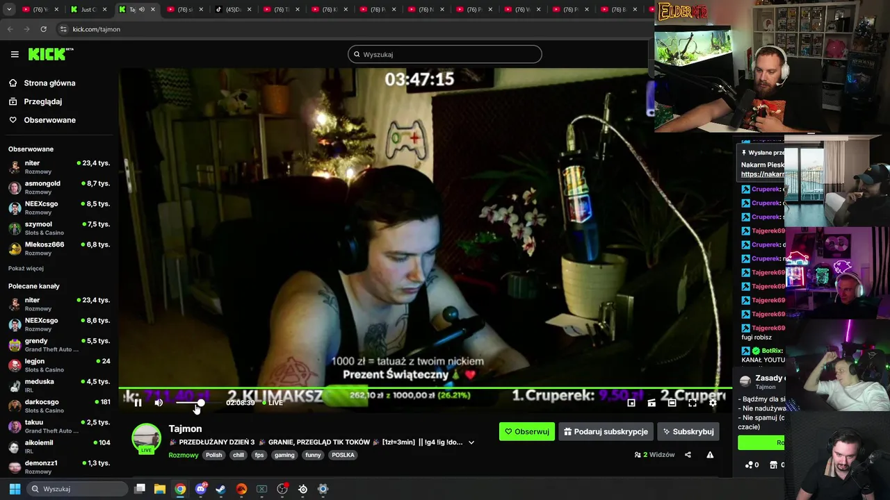Viewport: 890px width, 500px height.
Task: Mute the Tajmon tab audio icon
Action: point(142,10)
